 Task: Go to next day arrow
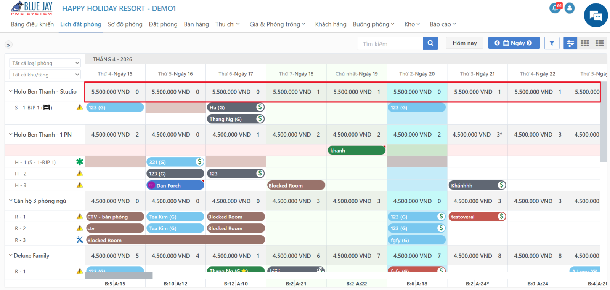(529, 43)
